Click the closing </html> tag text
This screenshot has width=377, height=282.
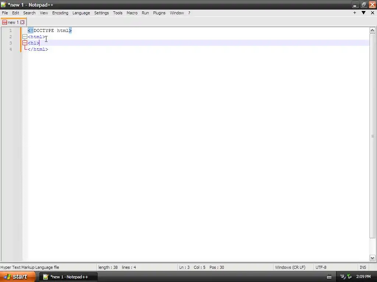coord(38,49)
